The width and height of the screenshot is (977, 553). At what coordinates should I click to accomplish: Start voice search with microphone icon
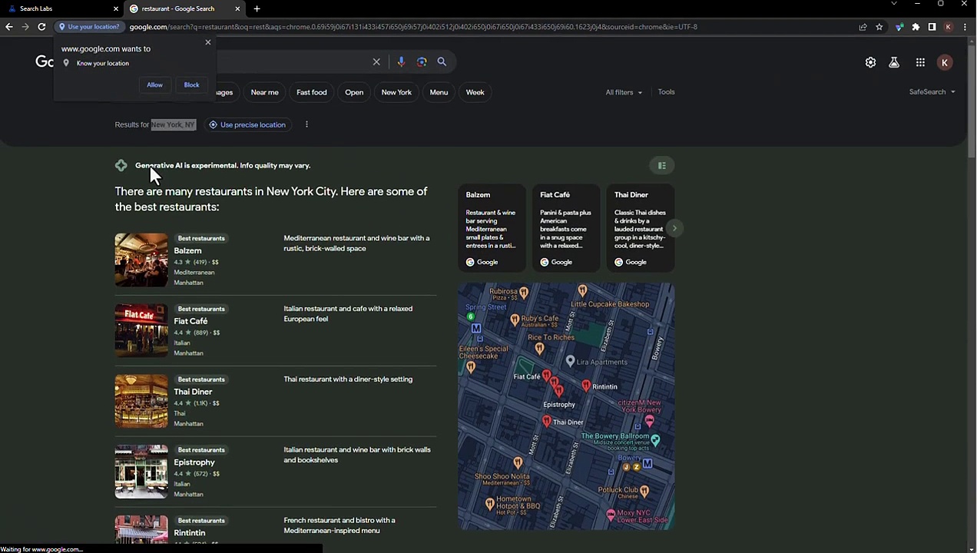tap(401, 62)
